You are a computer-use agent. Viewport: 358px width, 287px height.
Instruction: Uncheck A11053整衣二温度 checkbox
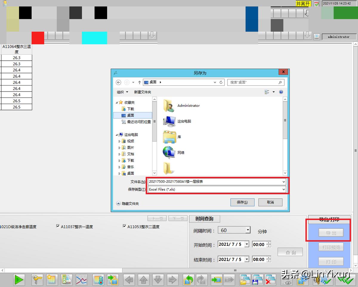tap(124, 227)
